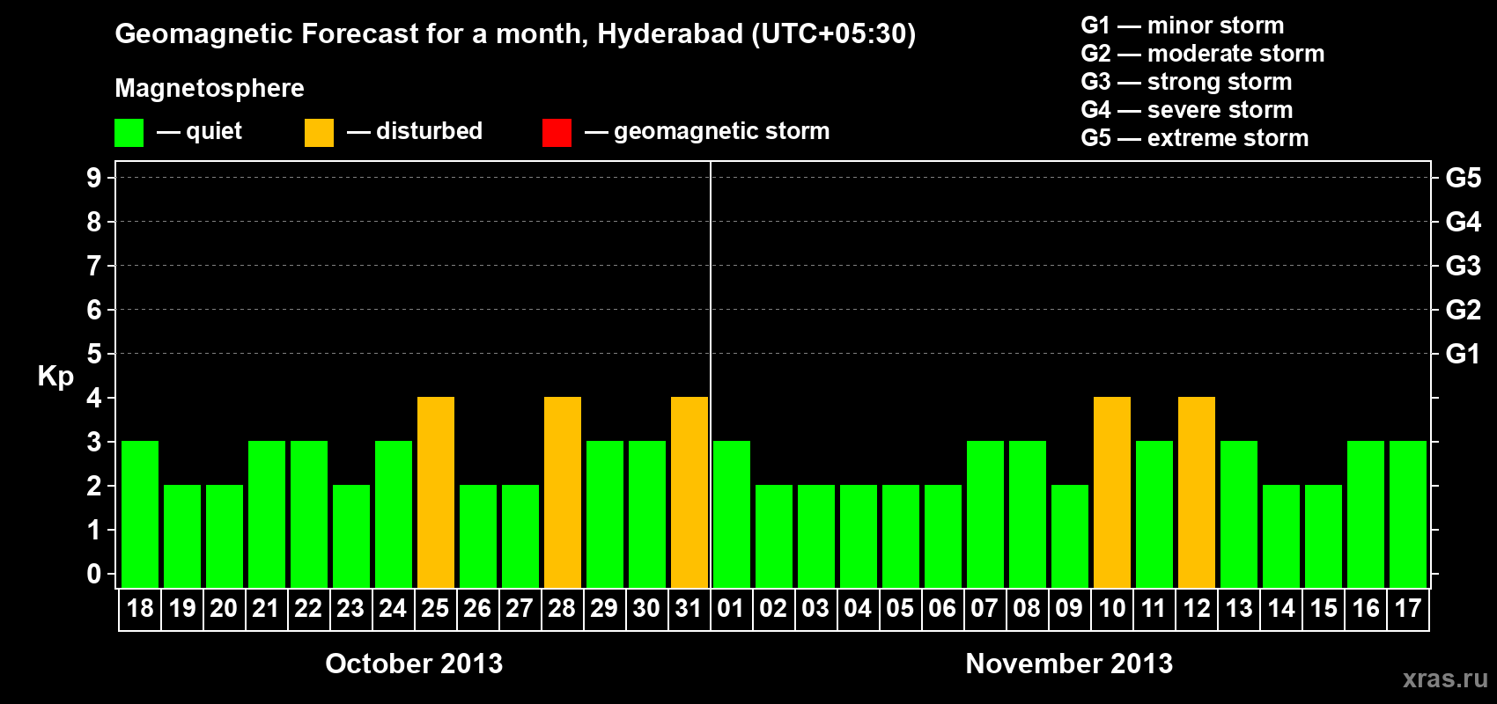Click date label 01 on the axis
This screenshot has height=704, width=1497.
731,609
